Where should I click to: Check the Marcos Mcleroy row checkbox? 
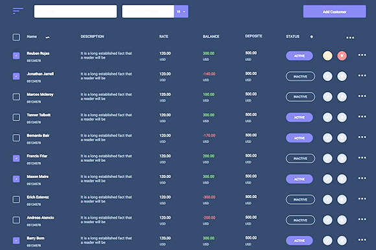click(16, 97)
